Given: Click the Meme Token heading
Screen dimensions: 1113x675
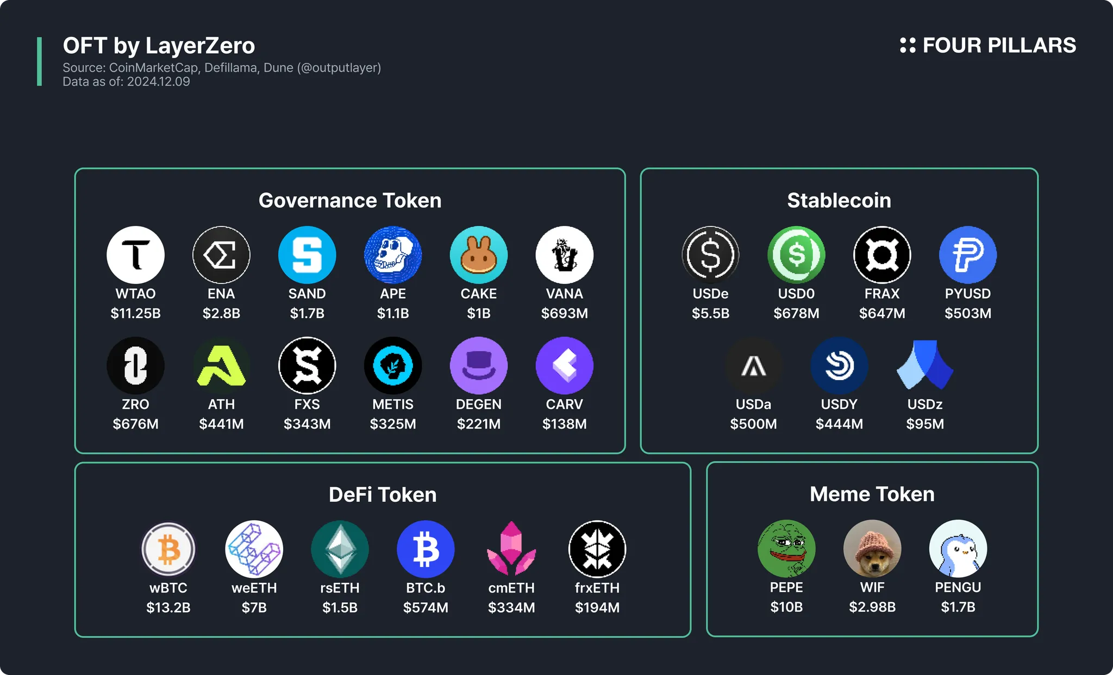Looking at the screenshot, I should pos(872,494).
